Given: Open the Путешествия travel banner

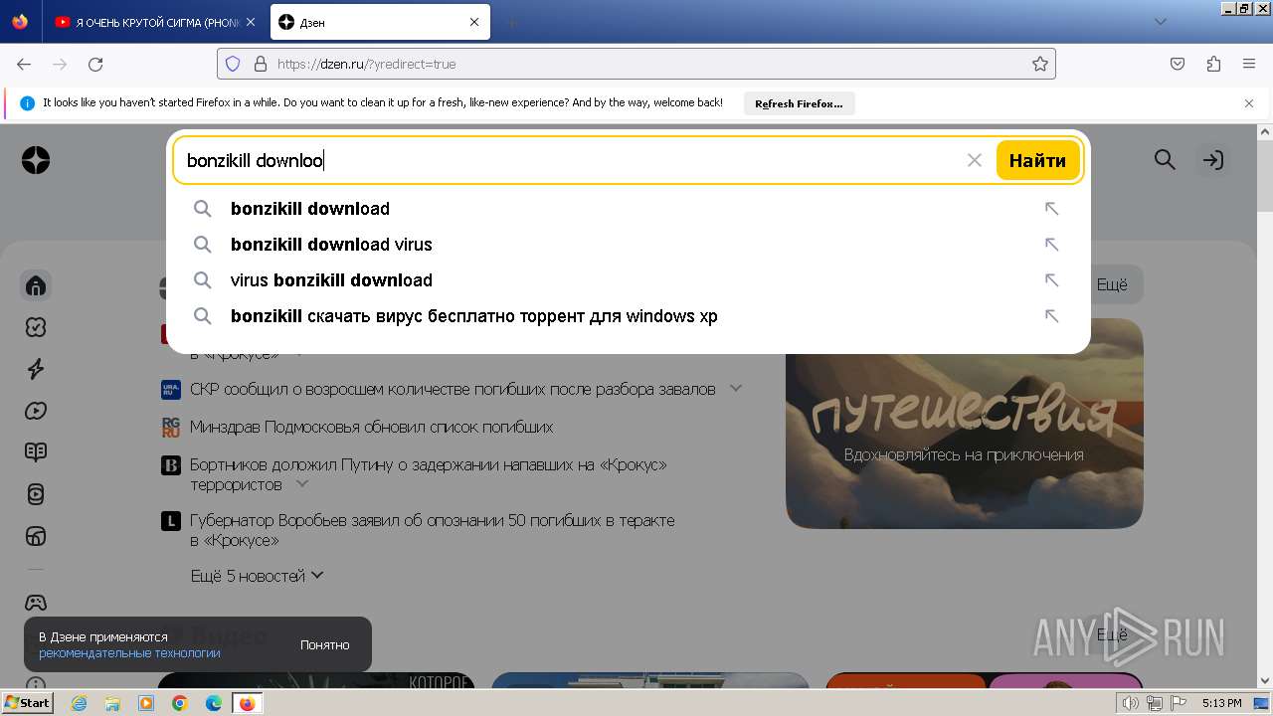Looking at the screenshot, I should click(x=964, y=424).
